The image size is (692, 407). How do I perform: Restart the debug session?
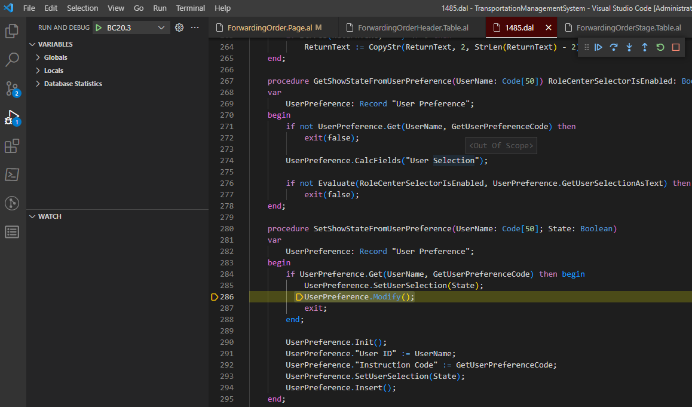(x=660, y=47)
